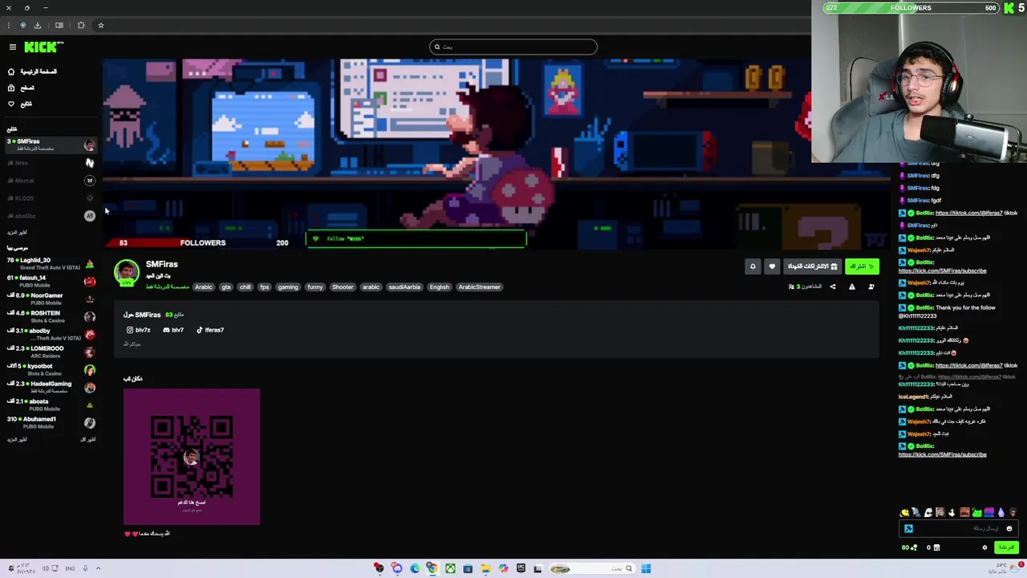1027x578 pixels.
Task: Click the green KICK logo
Action: click(x=42, y=47)
